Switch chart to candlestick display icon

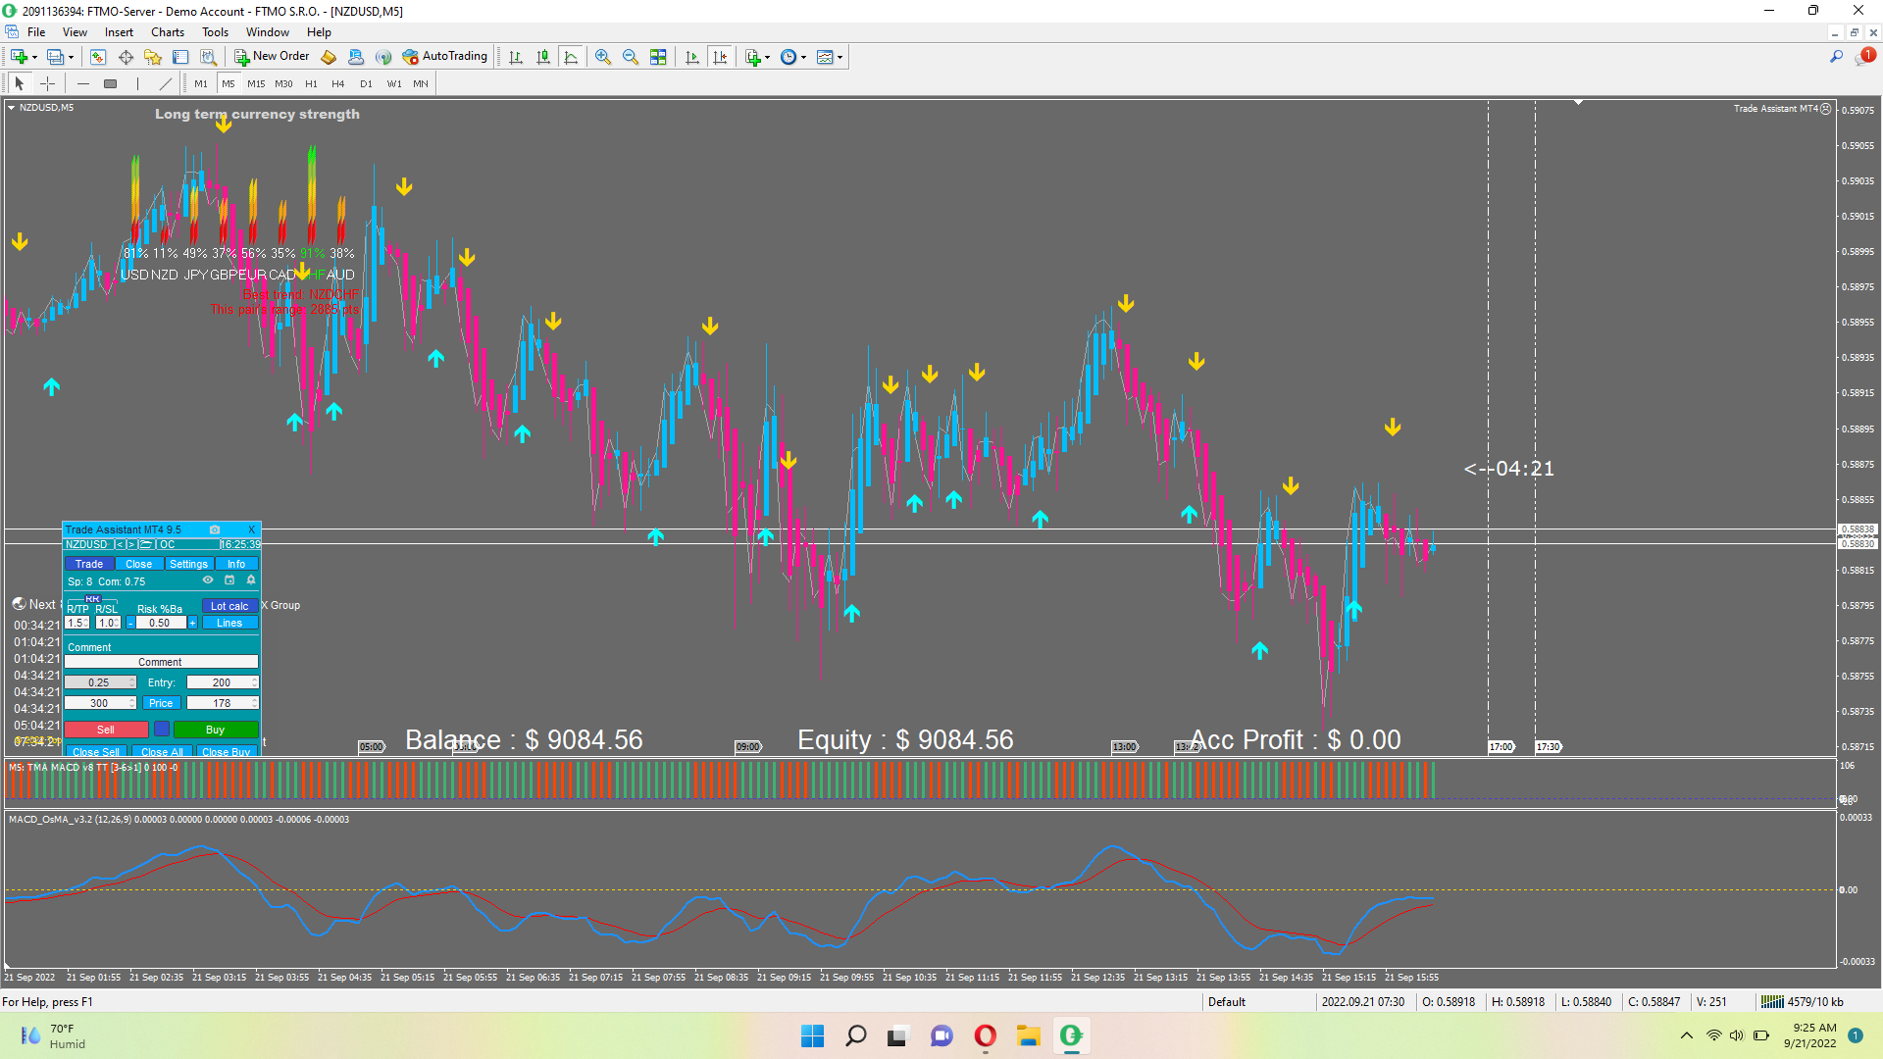click(x=543, y=57)
